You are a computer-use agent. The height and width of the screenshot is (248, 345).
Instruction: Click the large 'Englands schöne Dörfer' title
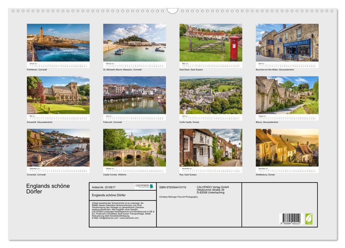click(x=48, y=188)
